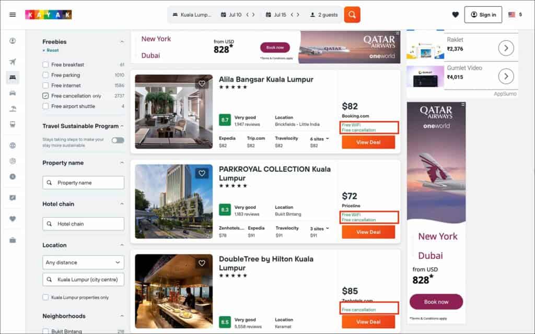The width and height of the screenshot is (535, 334).
Task: Click the orange search button
Action: pos(352,15)
